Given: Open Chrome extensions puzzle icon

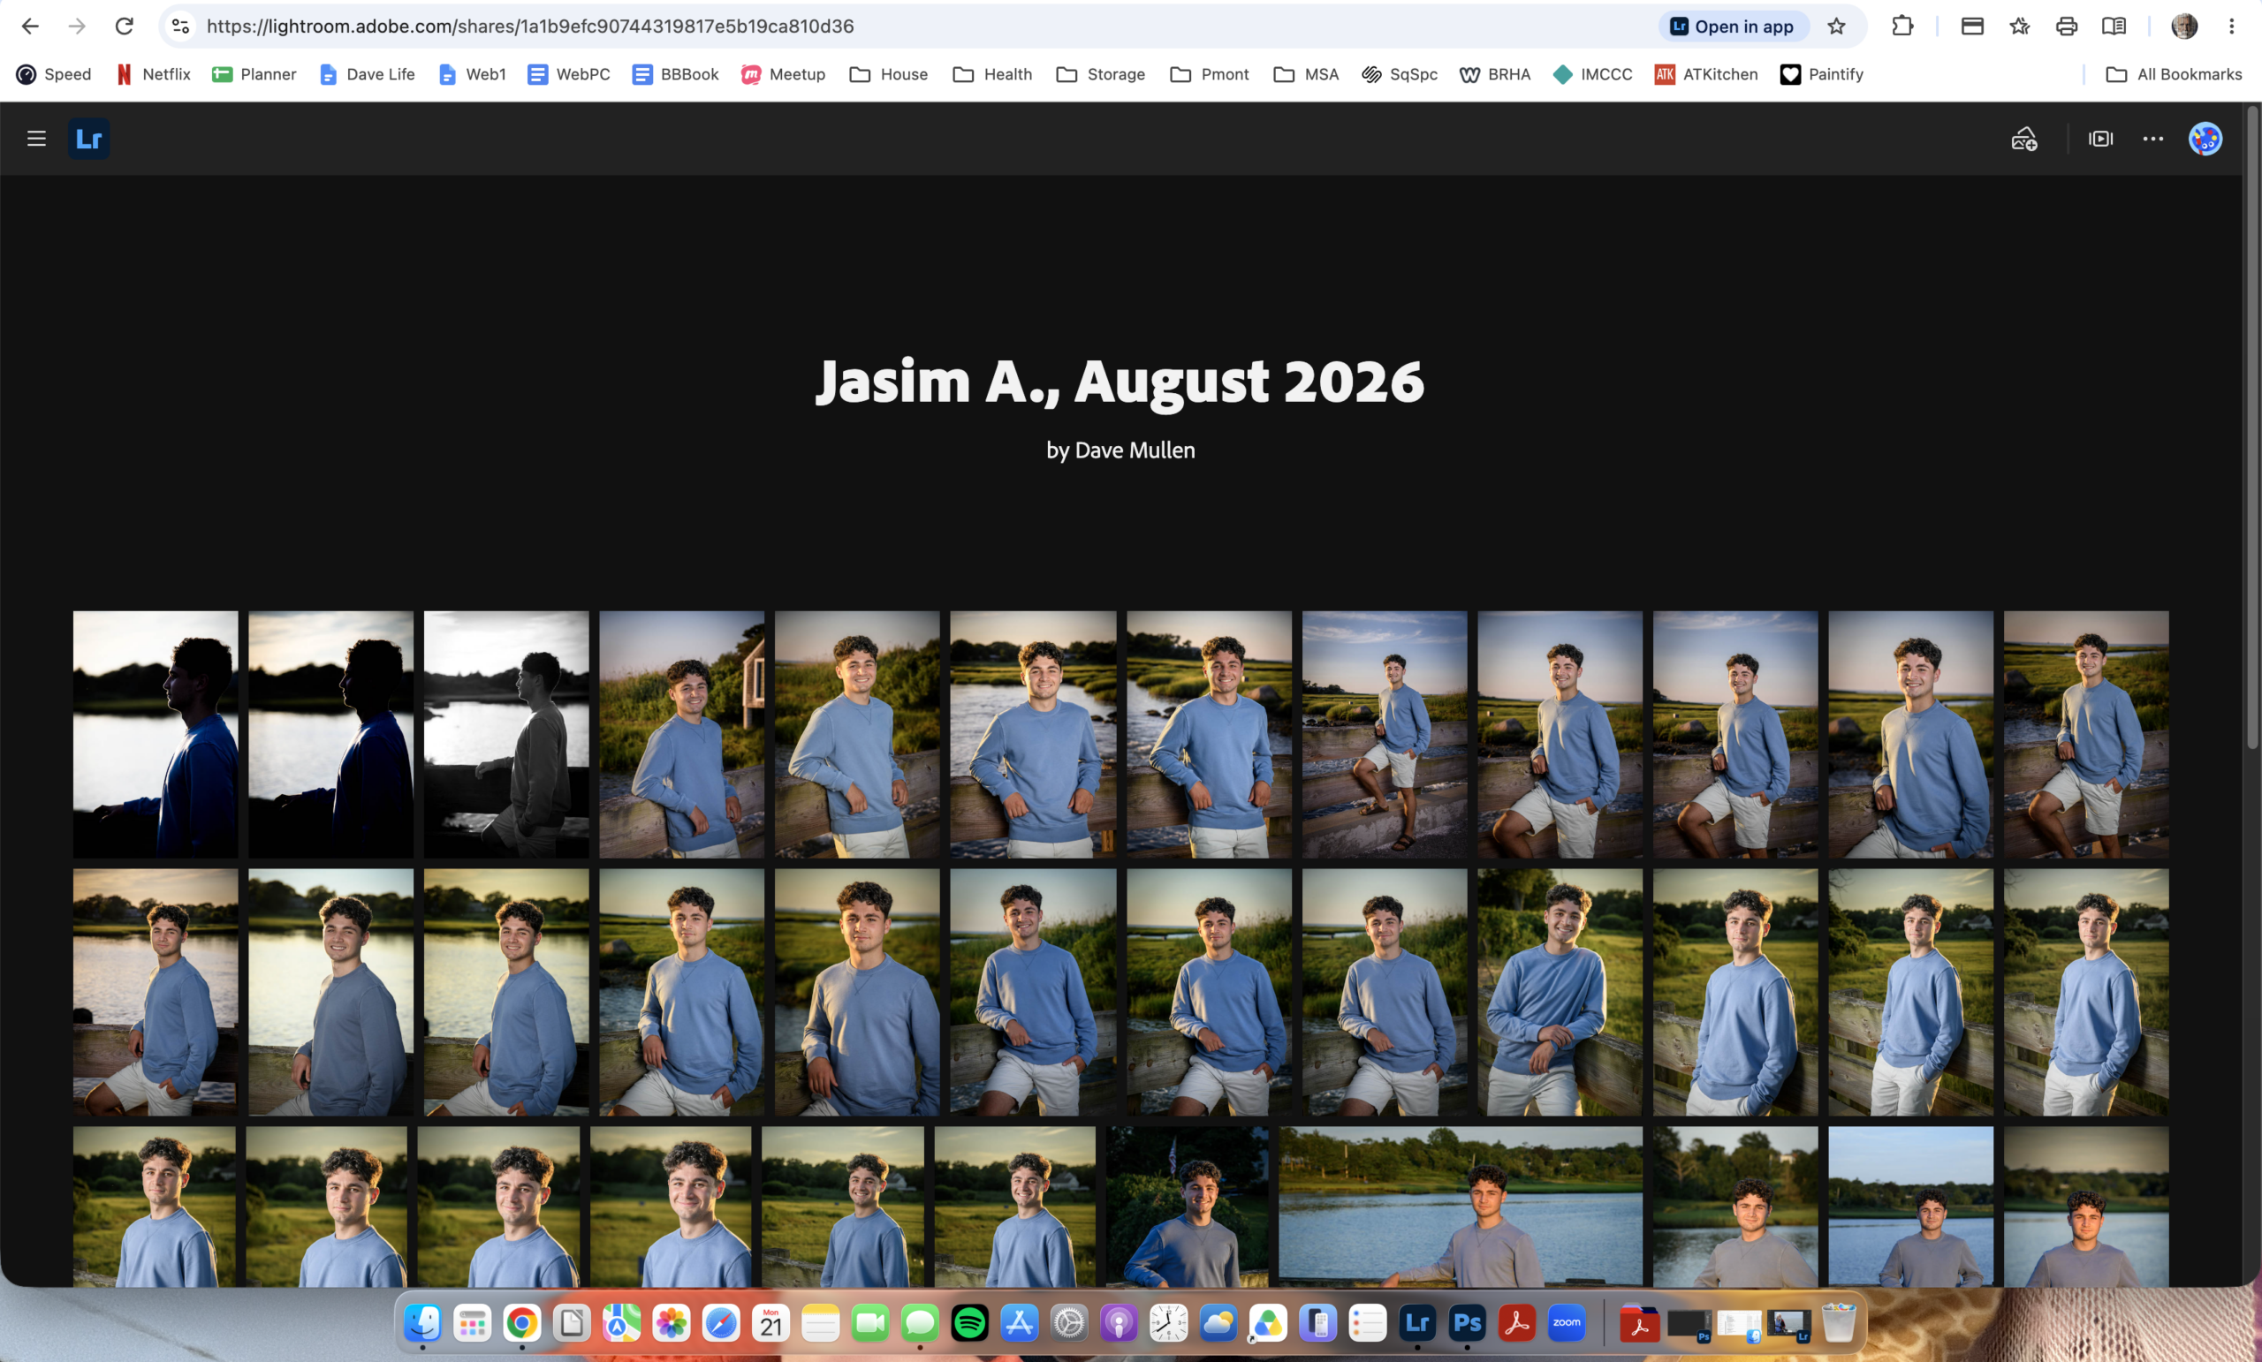Looking at the screenshot, I should click(1902, 26).
